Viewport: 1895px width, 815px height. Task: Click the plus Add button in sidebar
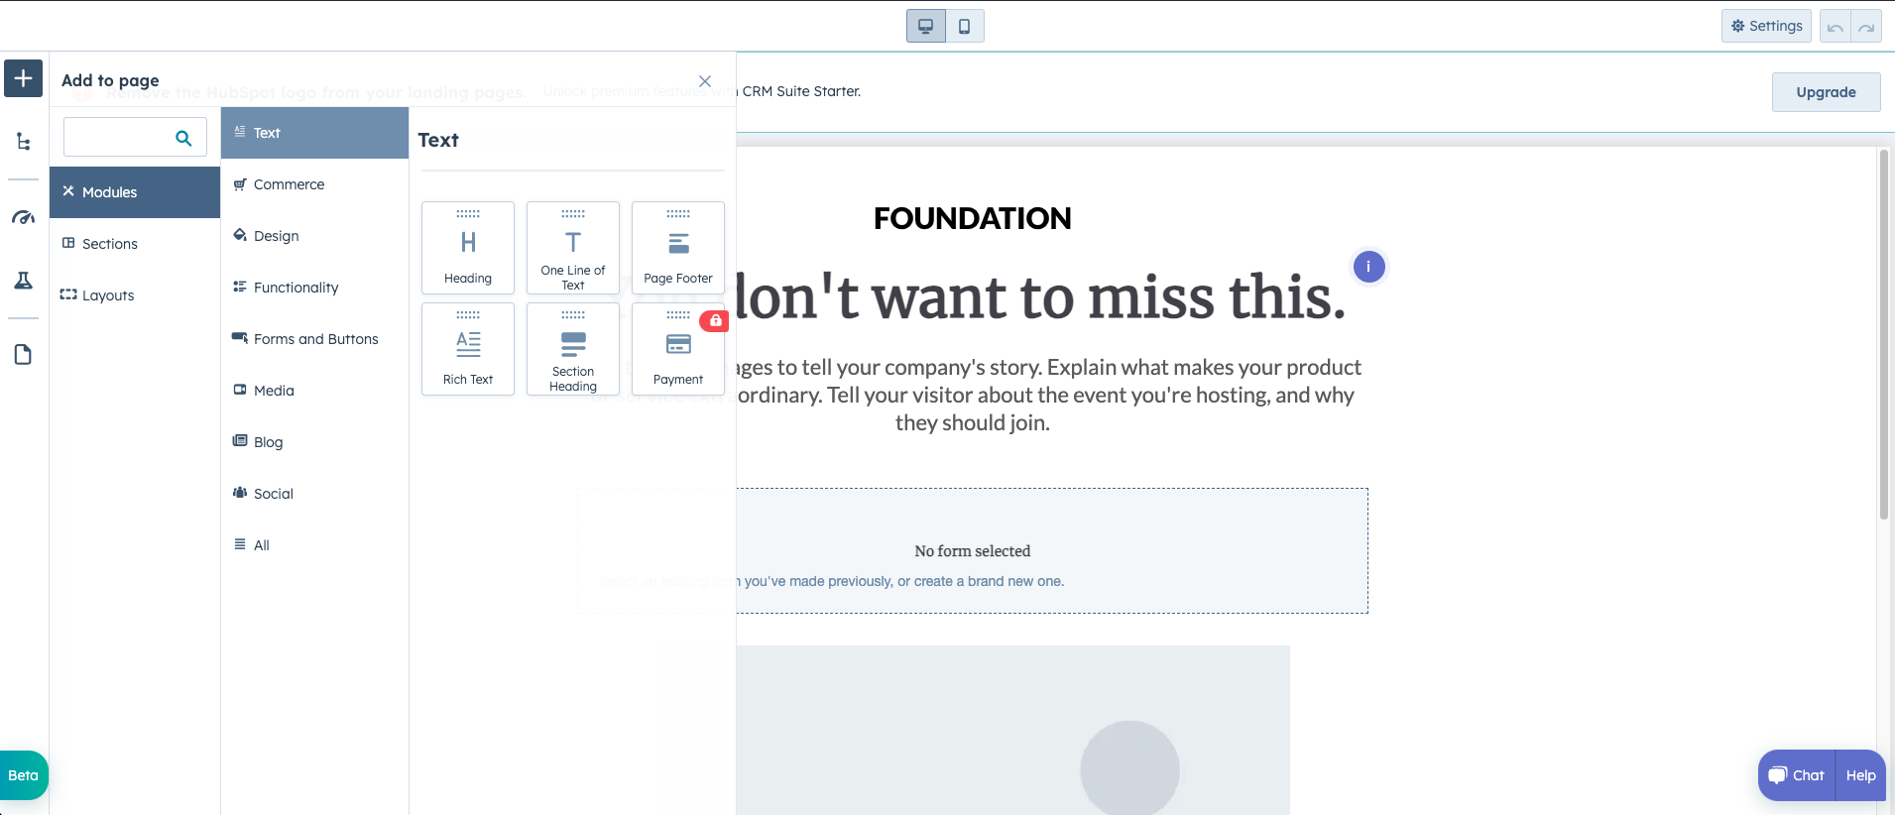pos(23,78)
